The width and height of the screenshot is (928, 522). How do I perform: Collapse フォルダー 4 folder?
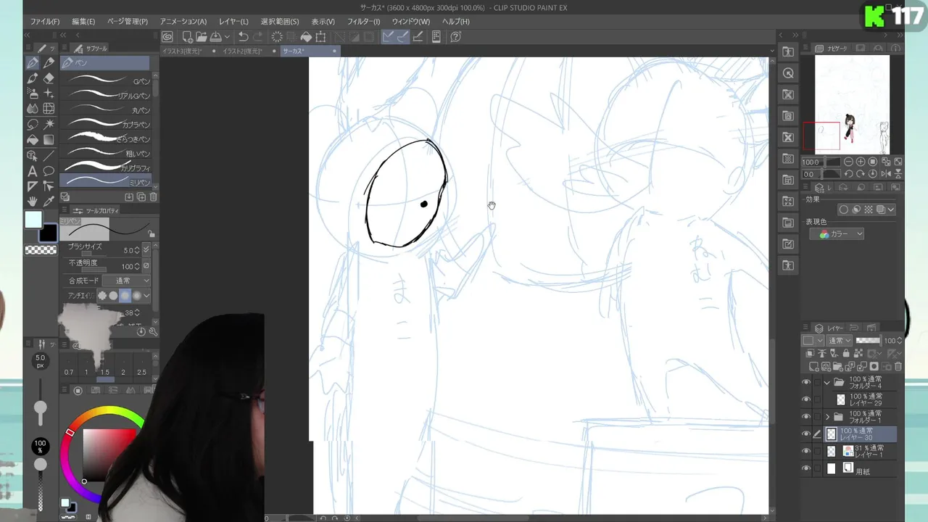[827, 382]
